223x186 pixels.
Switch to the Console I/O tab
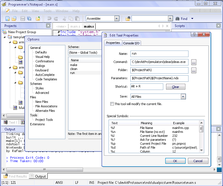coord(132,43)
